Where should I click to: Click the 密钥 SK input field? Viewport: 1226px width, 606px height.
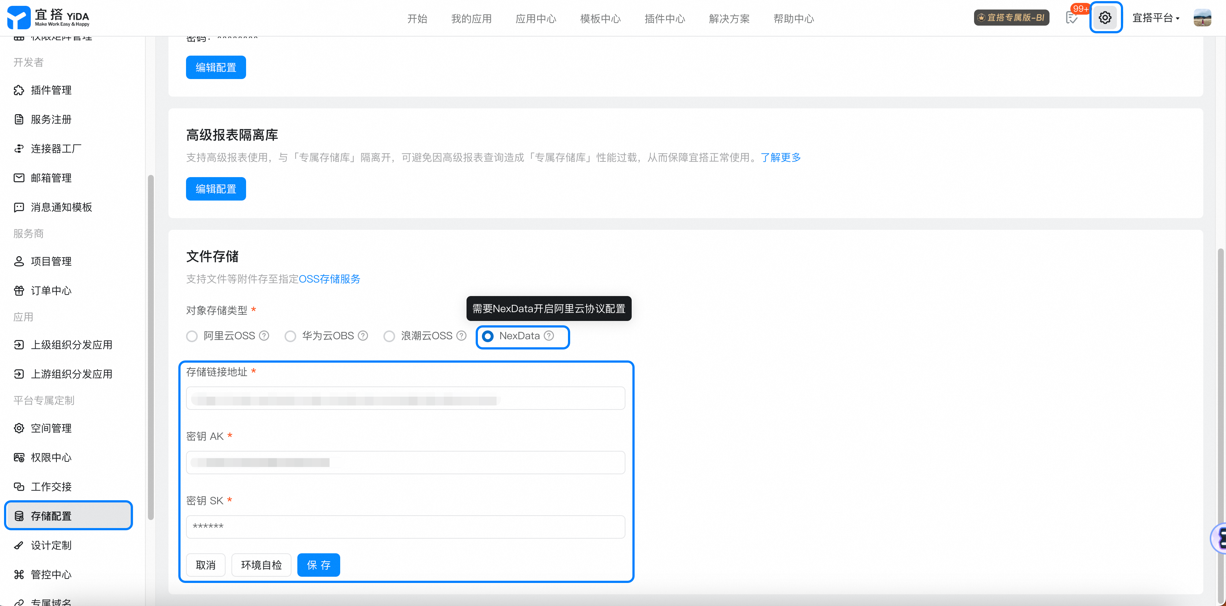point(405,527)
